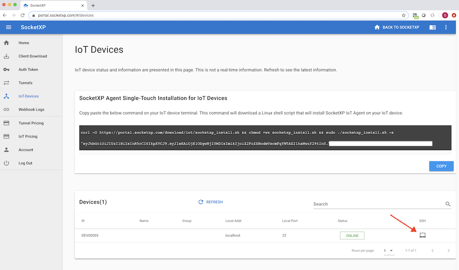The width and height of the screenshot is (459, 270).
Task: Bookmark this page with star icon
Action: coord(403,15)
